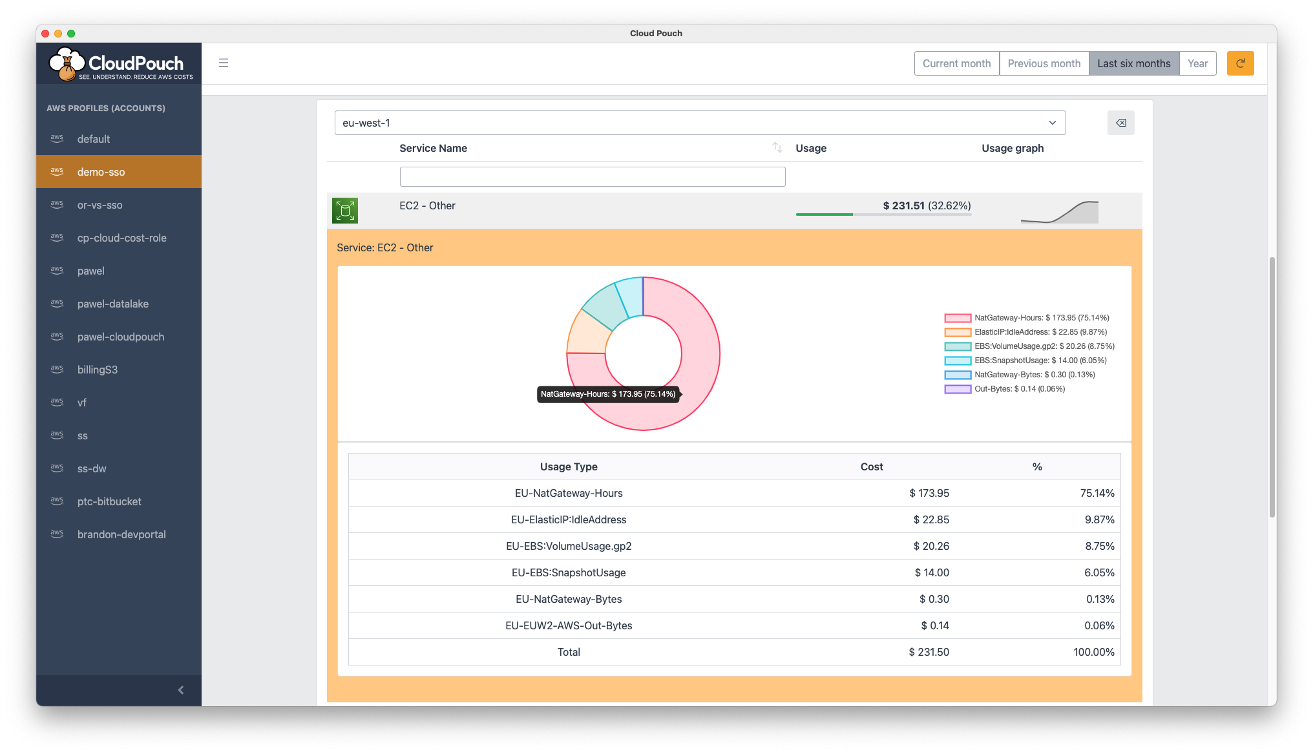The height and width of the screenshot is (754, 1313).
Task: Toggle EBS:SnapshotUsage legend entry
Action: tap(1040, 361)
